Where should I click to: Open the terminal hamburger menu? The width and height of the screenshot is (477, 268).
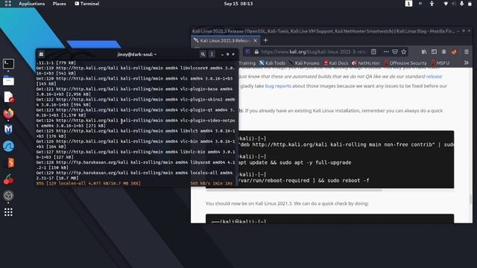212,54
